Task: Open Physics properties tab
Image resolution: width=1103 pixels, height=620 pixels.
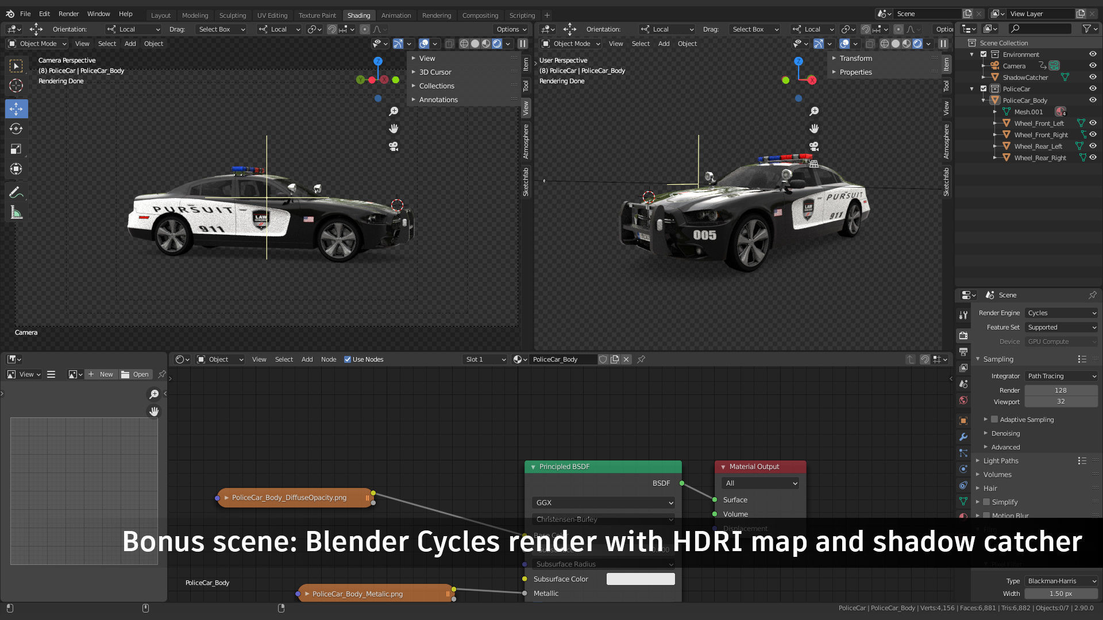Action: coord(963,469)
